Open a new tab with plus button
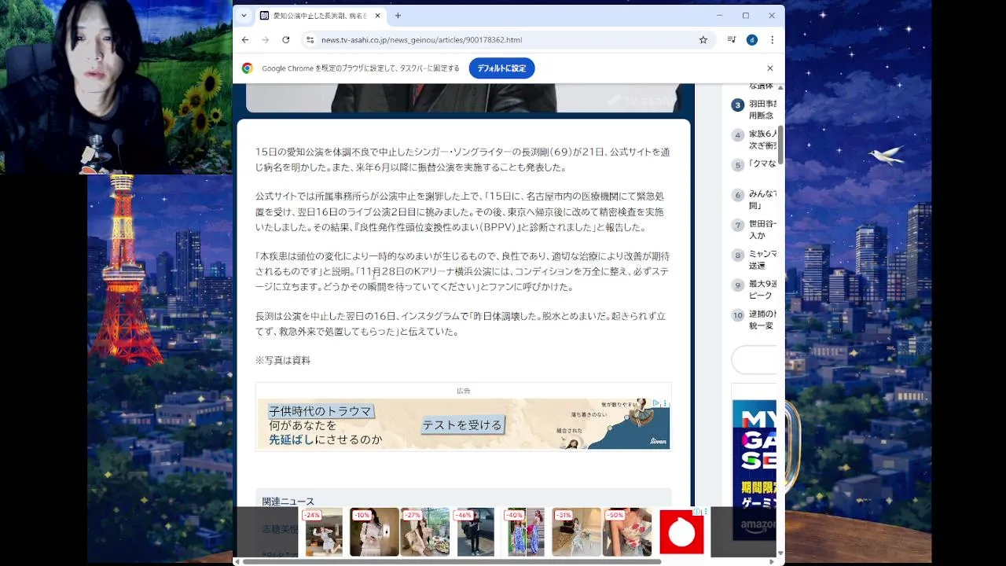Screen dimensions: 1006x566 click(x=398, y=16)
